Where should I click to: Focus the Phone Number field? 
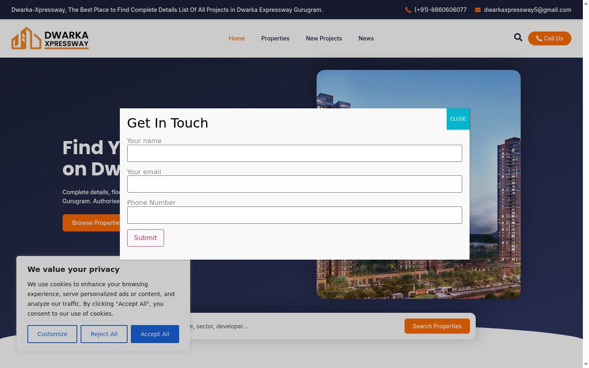[294, 215]
